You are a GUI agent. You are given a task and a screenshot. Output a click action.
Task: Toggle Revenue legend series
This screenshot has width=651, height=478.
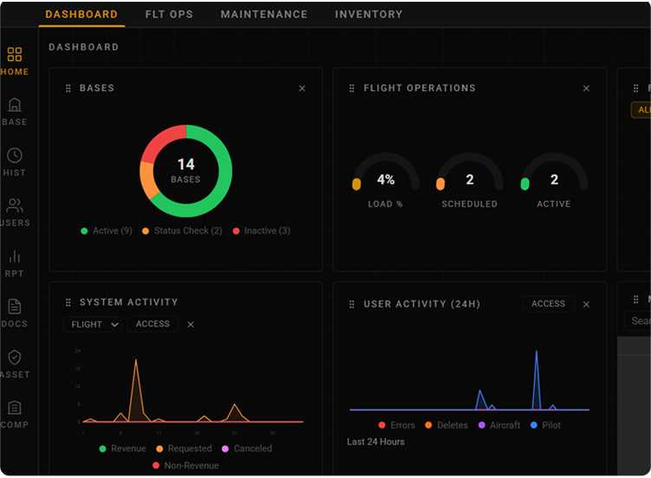pyautogui.click(x=123, y=449)
